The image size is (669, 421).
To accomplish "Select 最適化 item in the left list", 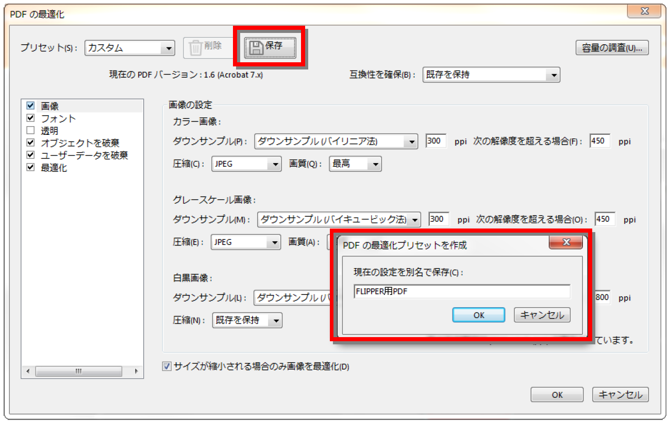I will [54, 168].
